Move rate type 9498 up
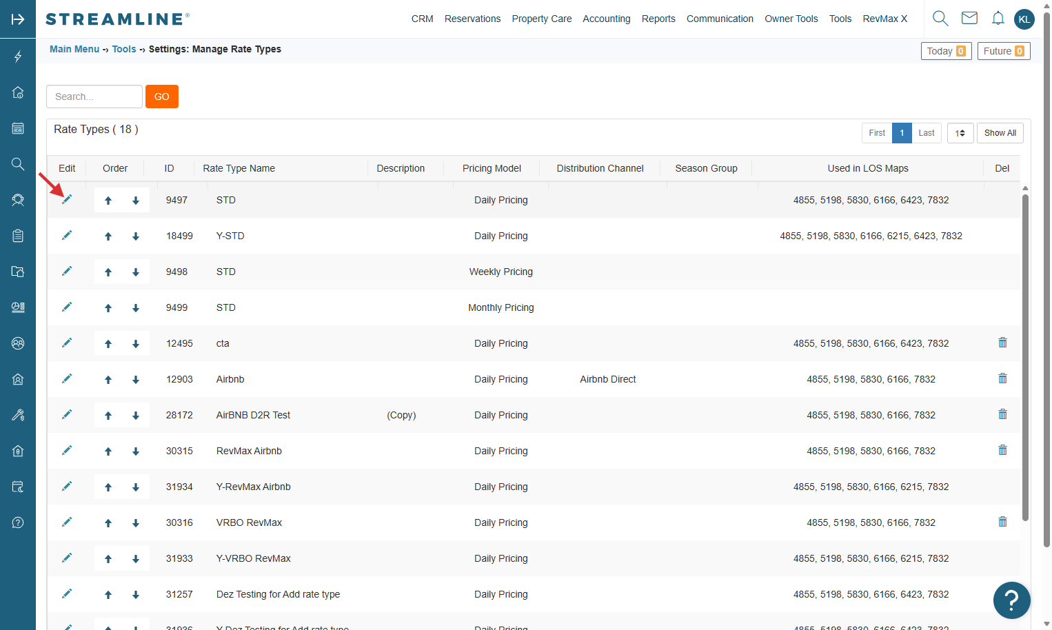This screenshot has width=1052, height=630. (x=108, y=272)
